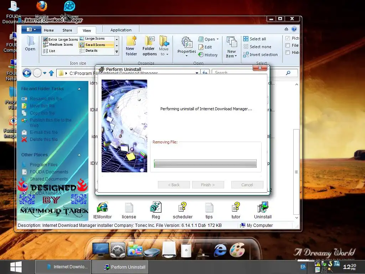365x274 pixels.
Task: Open QQ Player desktop icon
Action: pyautogui.click(x=70, y=6)
